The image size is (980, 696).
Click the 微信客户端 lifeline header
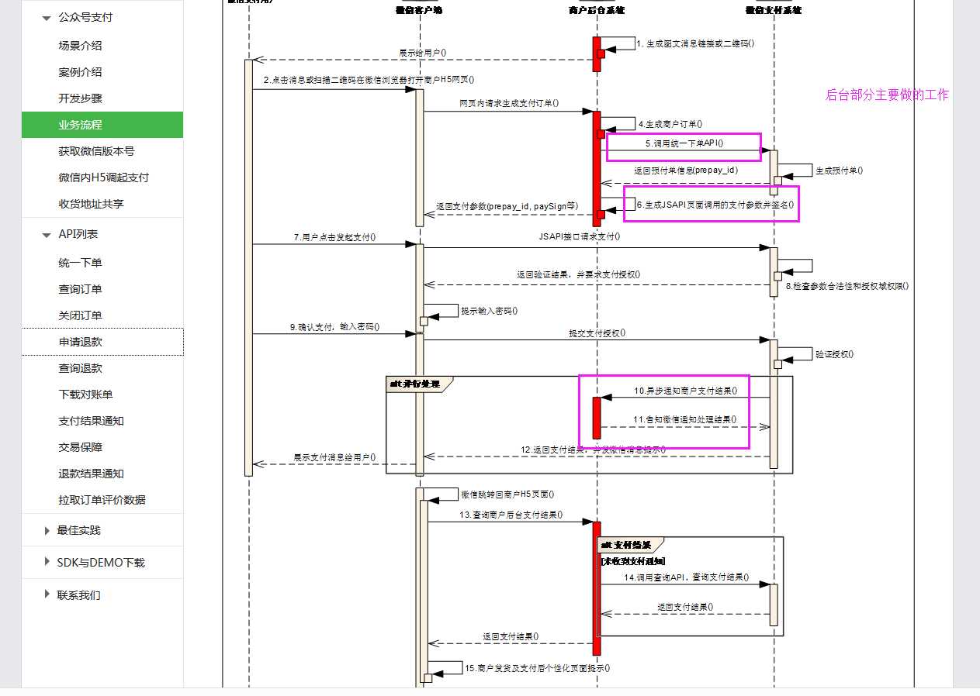pyautogui.click(x=419, y=10)
